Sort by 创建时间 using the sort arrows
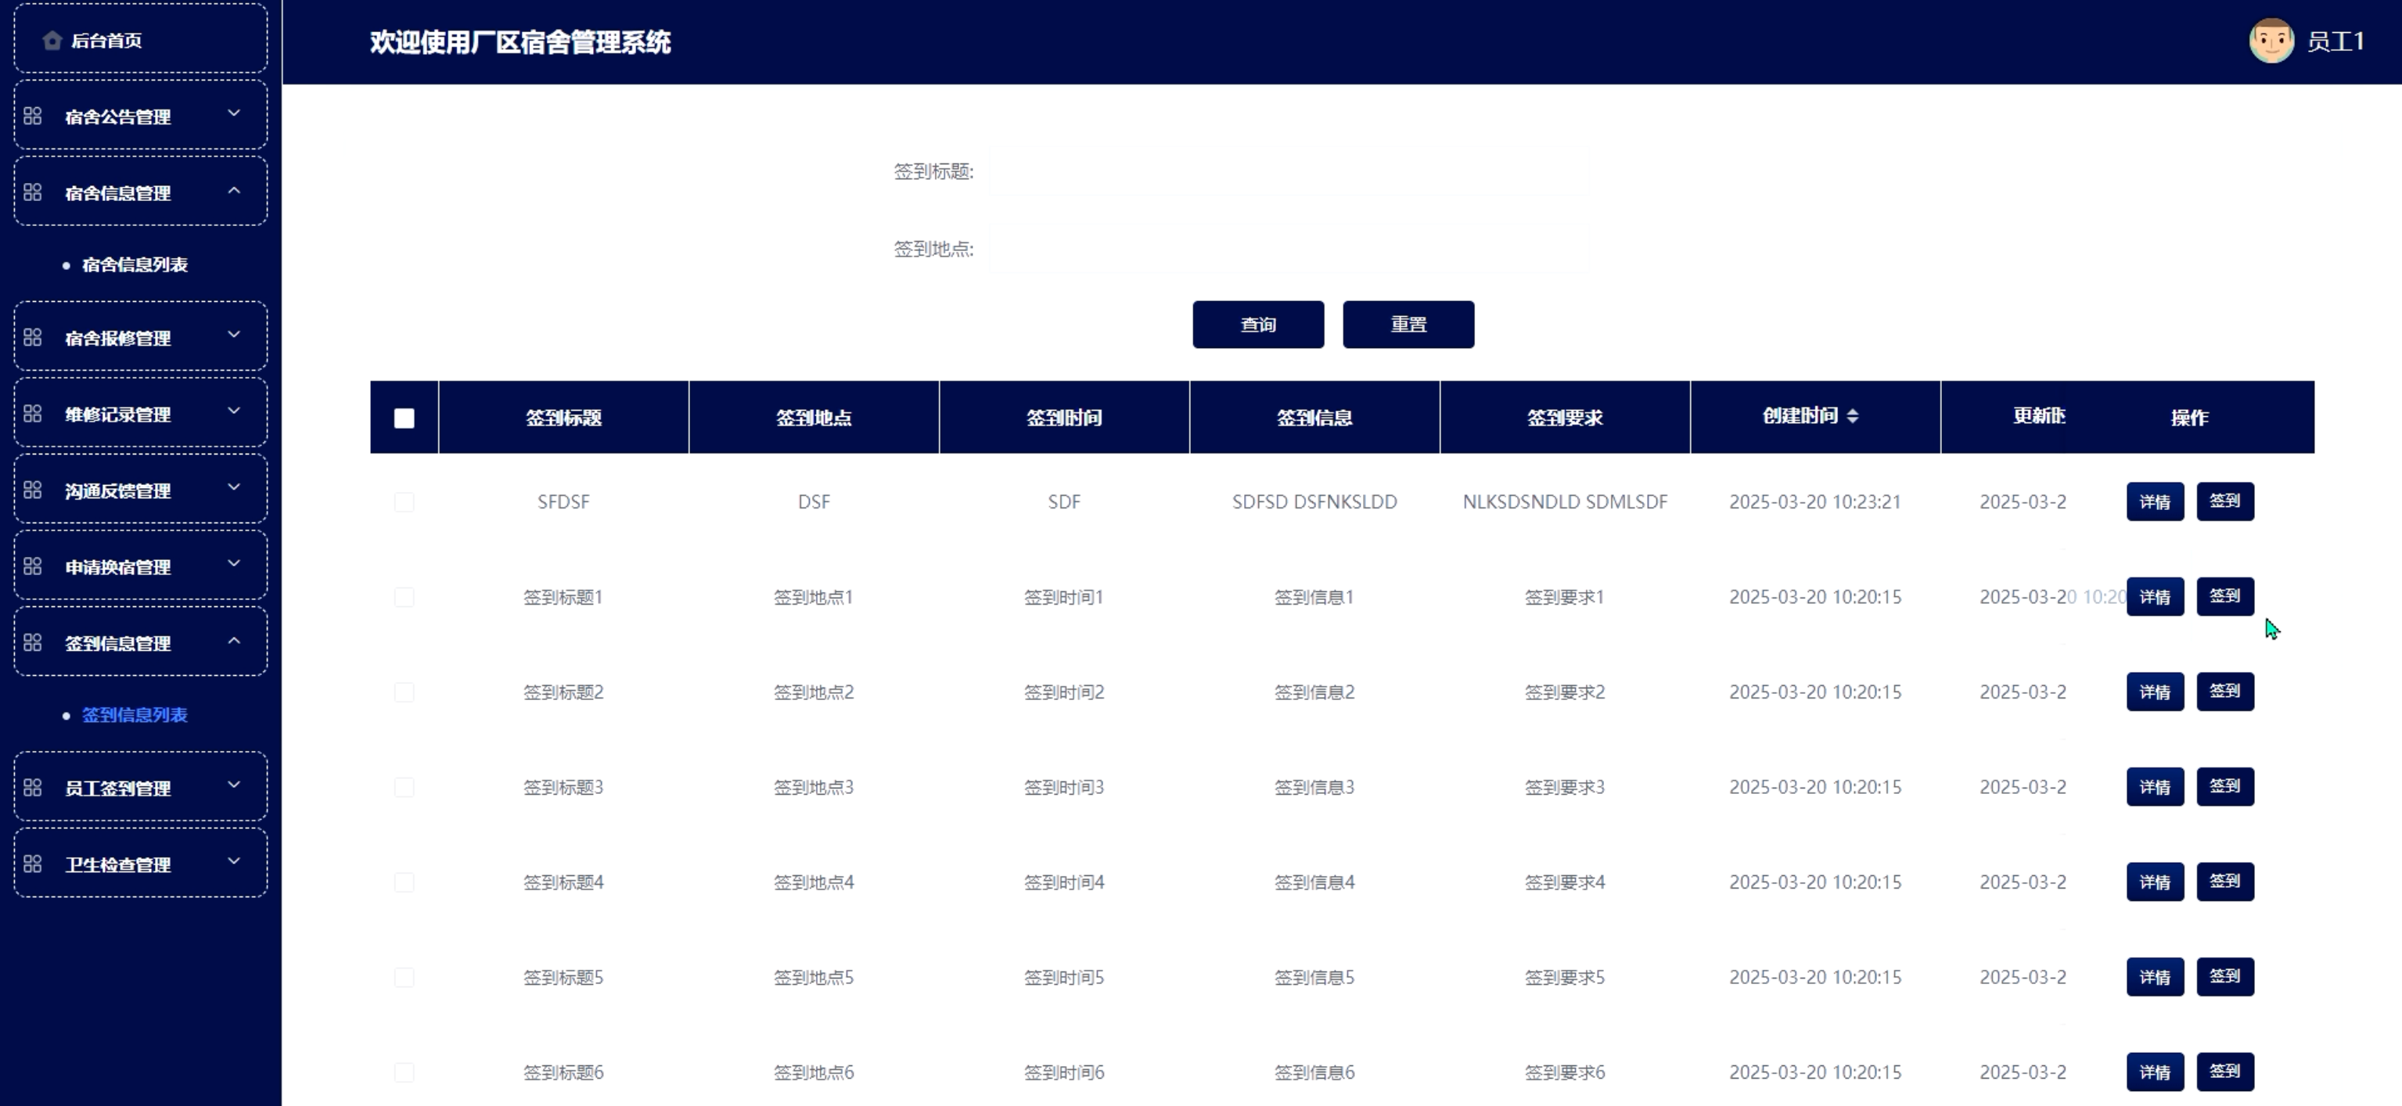Screen dimensions: 2402x1106 tap(1852, 416)
